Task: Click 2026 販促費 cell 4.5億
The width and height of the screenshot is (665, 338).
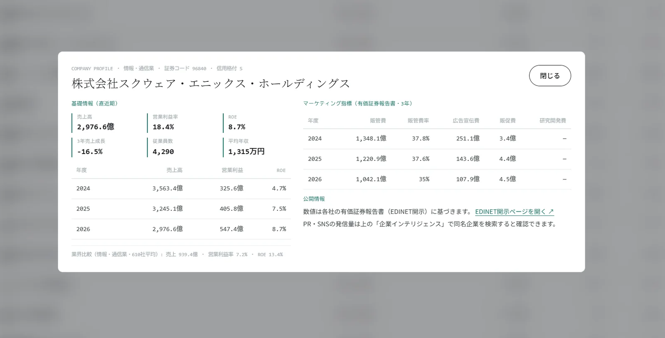Action: (x=507, y=179)
